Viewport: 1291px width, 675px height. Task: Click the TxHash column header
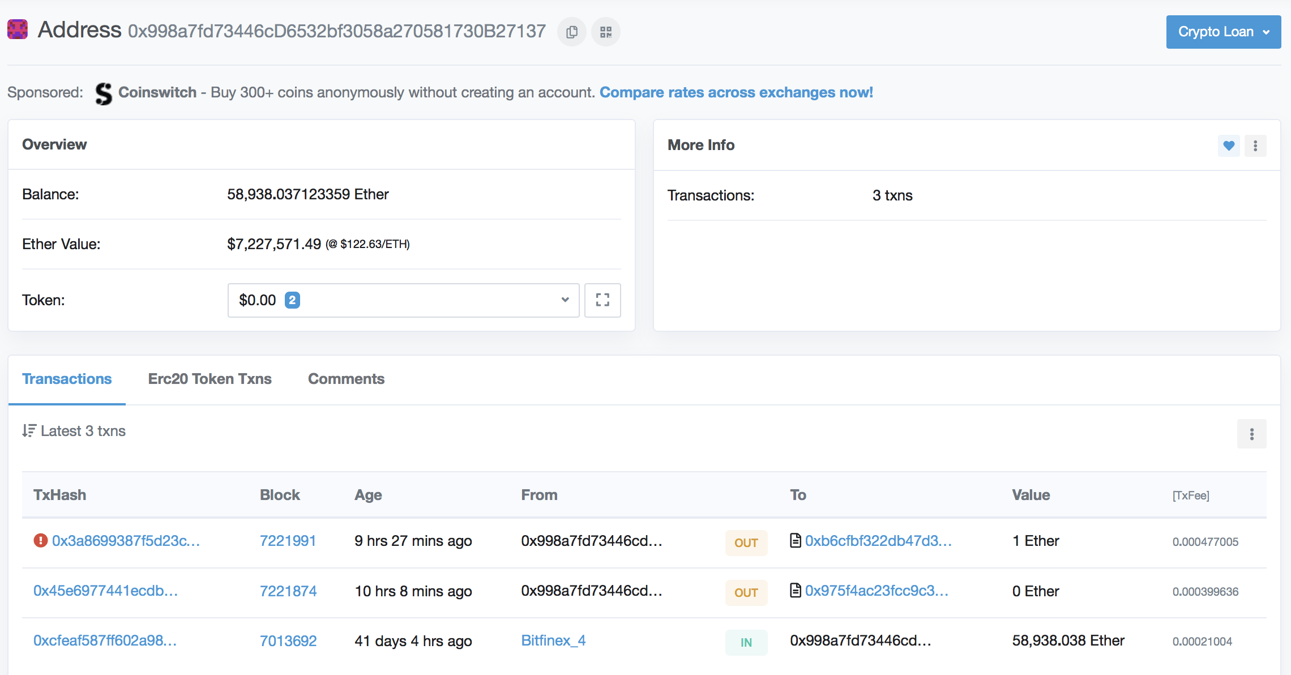coord(59,495)
